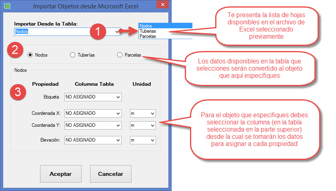This screenshot has height=191, width=336.
Task: Click the Coordenada X: label
Action: coord(46,113)
